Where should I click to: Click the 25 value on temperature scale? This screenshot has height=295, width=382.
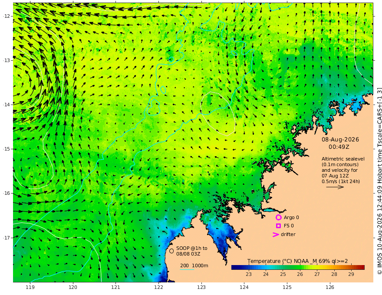point(283,274)
